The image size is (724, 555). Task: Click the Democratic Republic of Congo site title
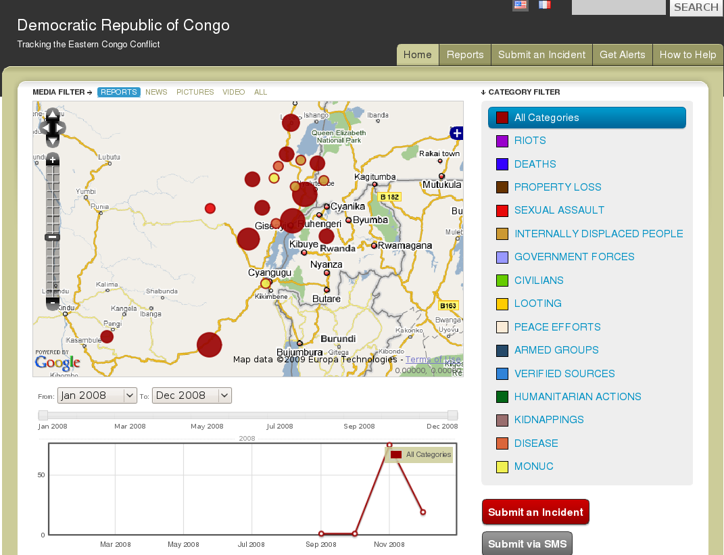tap(123, 25)
